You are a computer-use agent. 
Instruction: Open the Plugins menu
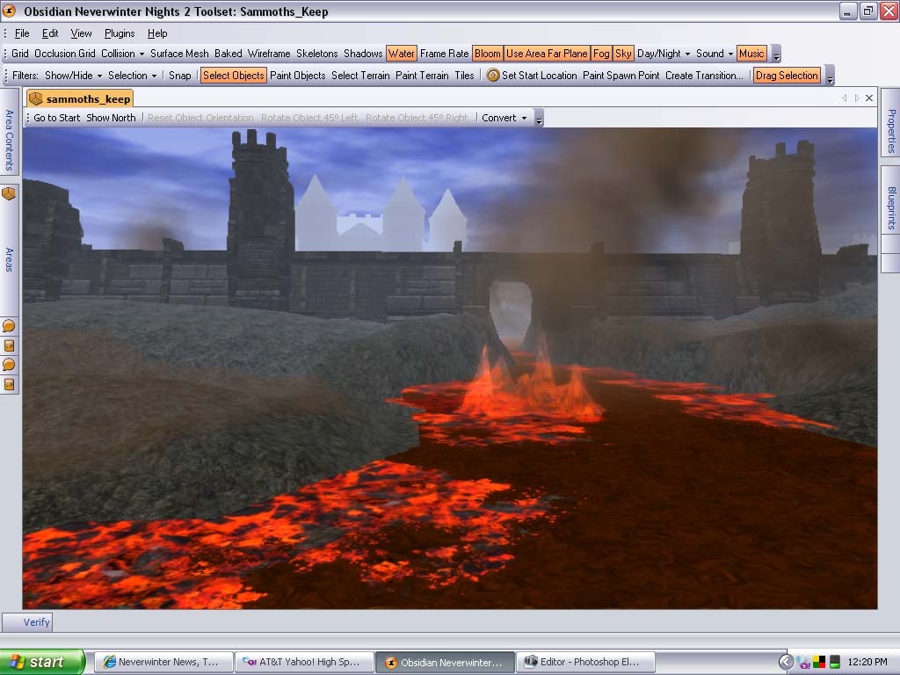pos(120,33)
